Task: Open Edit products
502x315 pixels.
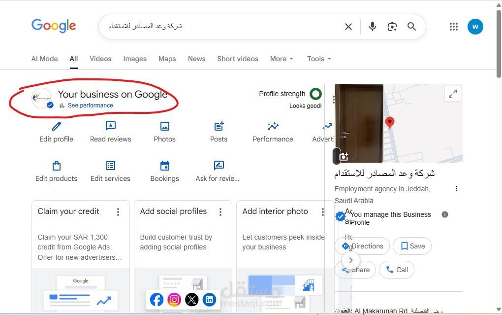Action: [x=56, y=172]
